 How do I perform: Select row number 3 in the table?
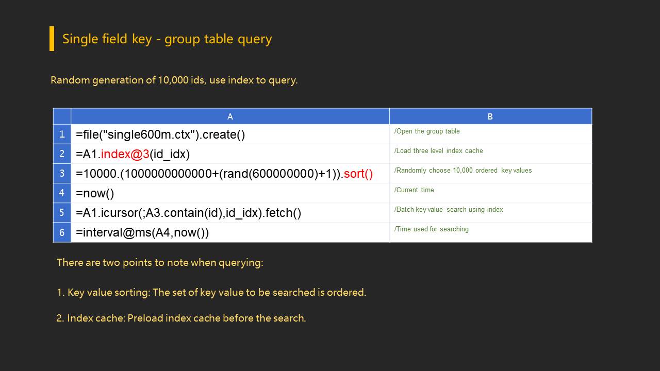(62, 174)
